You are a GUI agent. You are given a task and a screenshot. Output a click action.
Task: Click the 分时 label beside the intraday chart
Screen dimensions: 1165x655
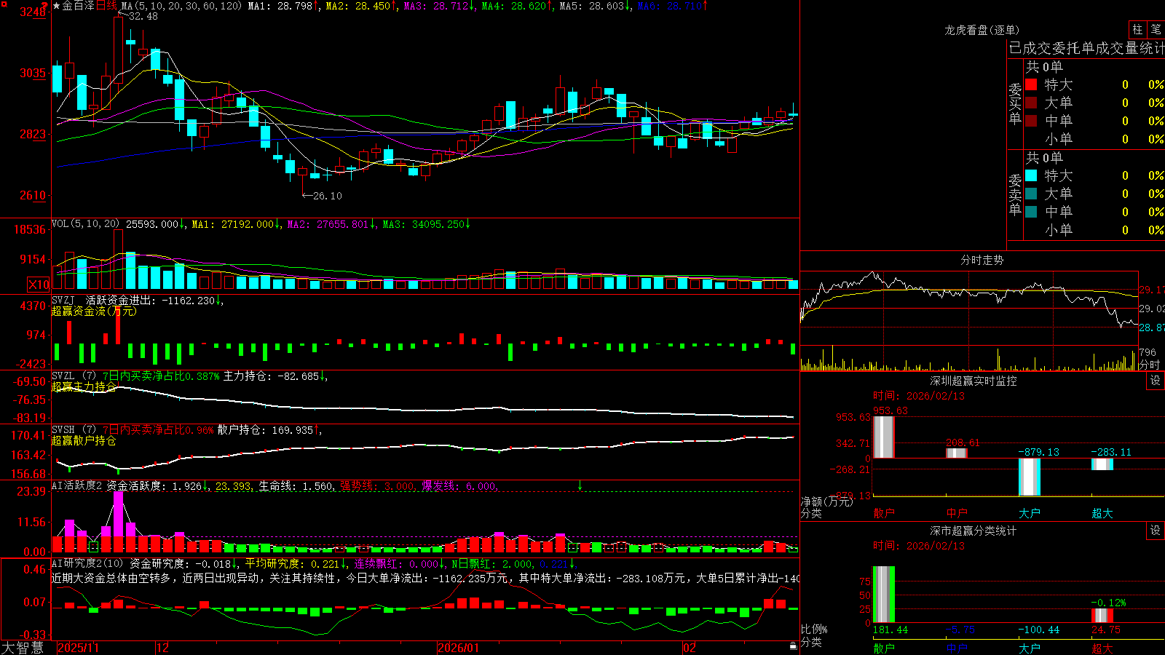[1149, 365]
